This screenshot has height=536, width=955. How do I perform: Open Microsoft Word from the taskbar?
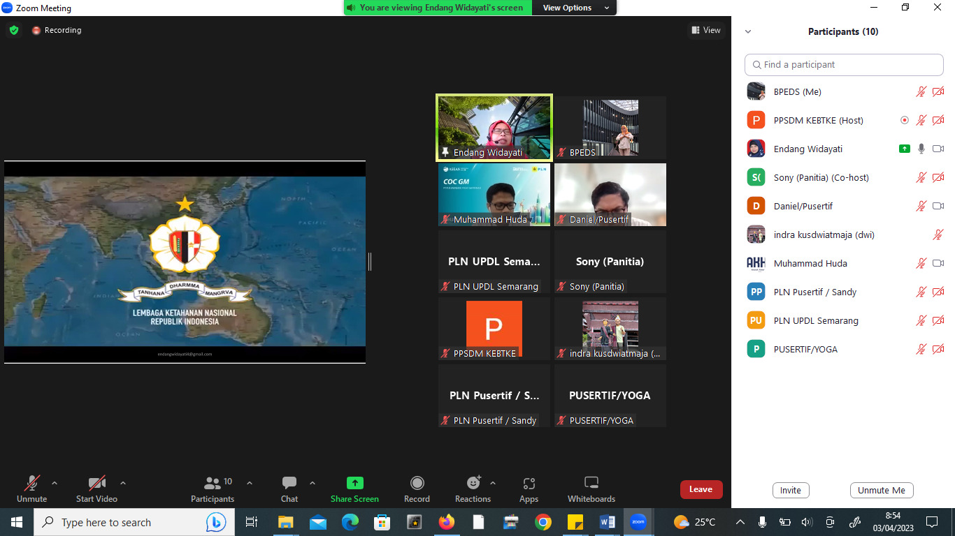point(607,522)
